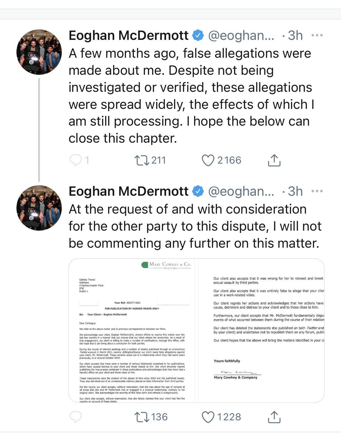Reply to the first tweet

click(x=76, y=160)
